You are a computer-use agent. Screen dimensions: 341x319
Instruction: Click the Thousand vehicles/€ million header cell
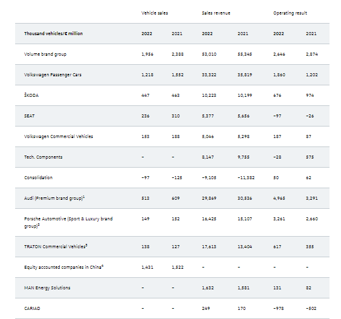[x=53, y=33]
